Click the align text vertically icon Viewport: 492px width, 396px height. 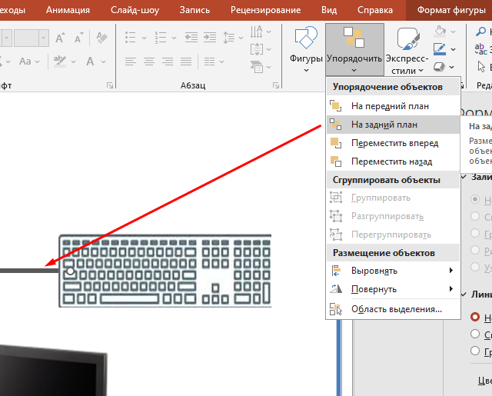coord(257,49)
